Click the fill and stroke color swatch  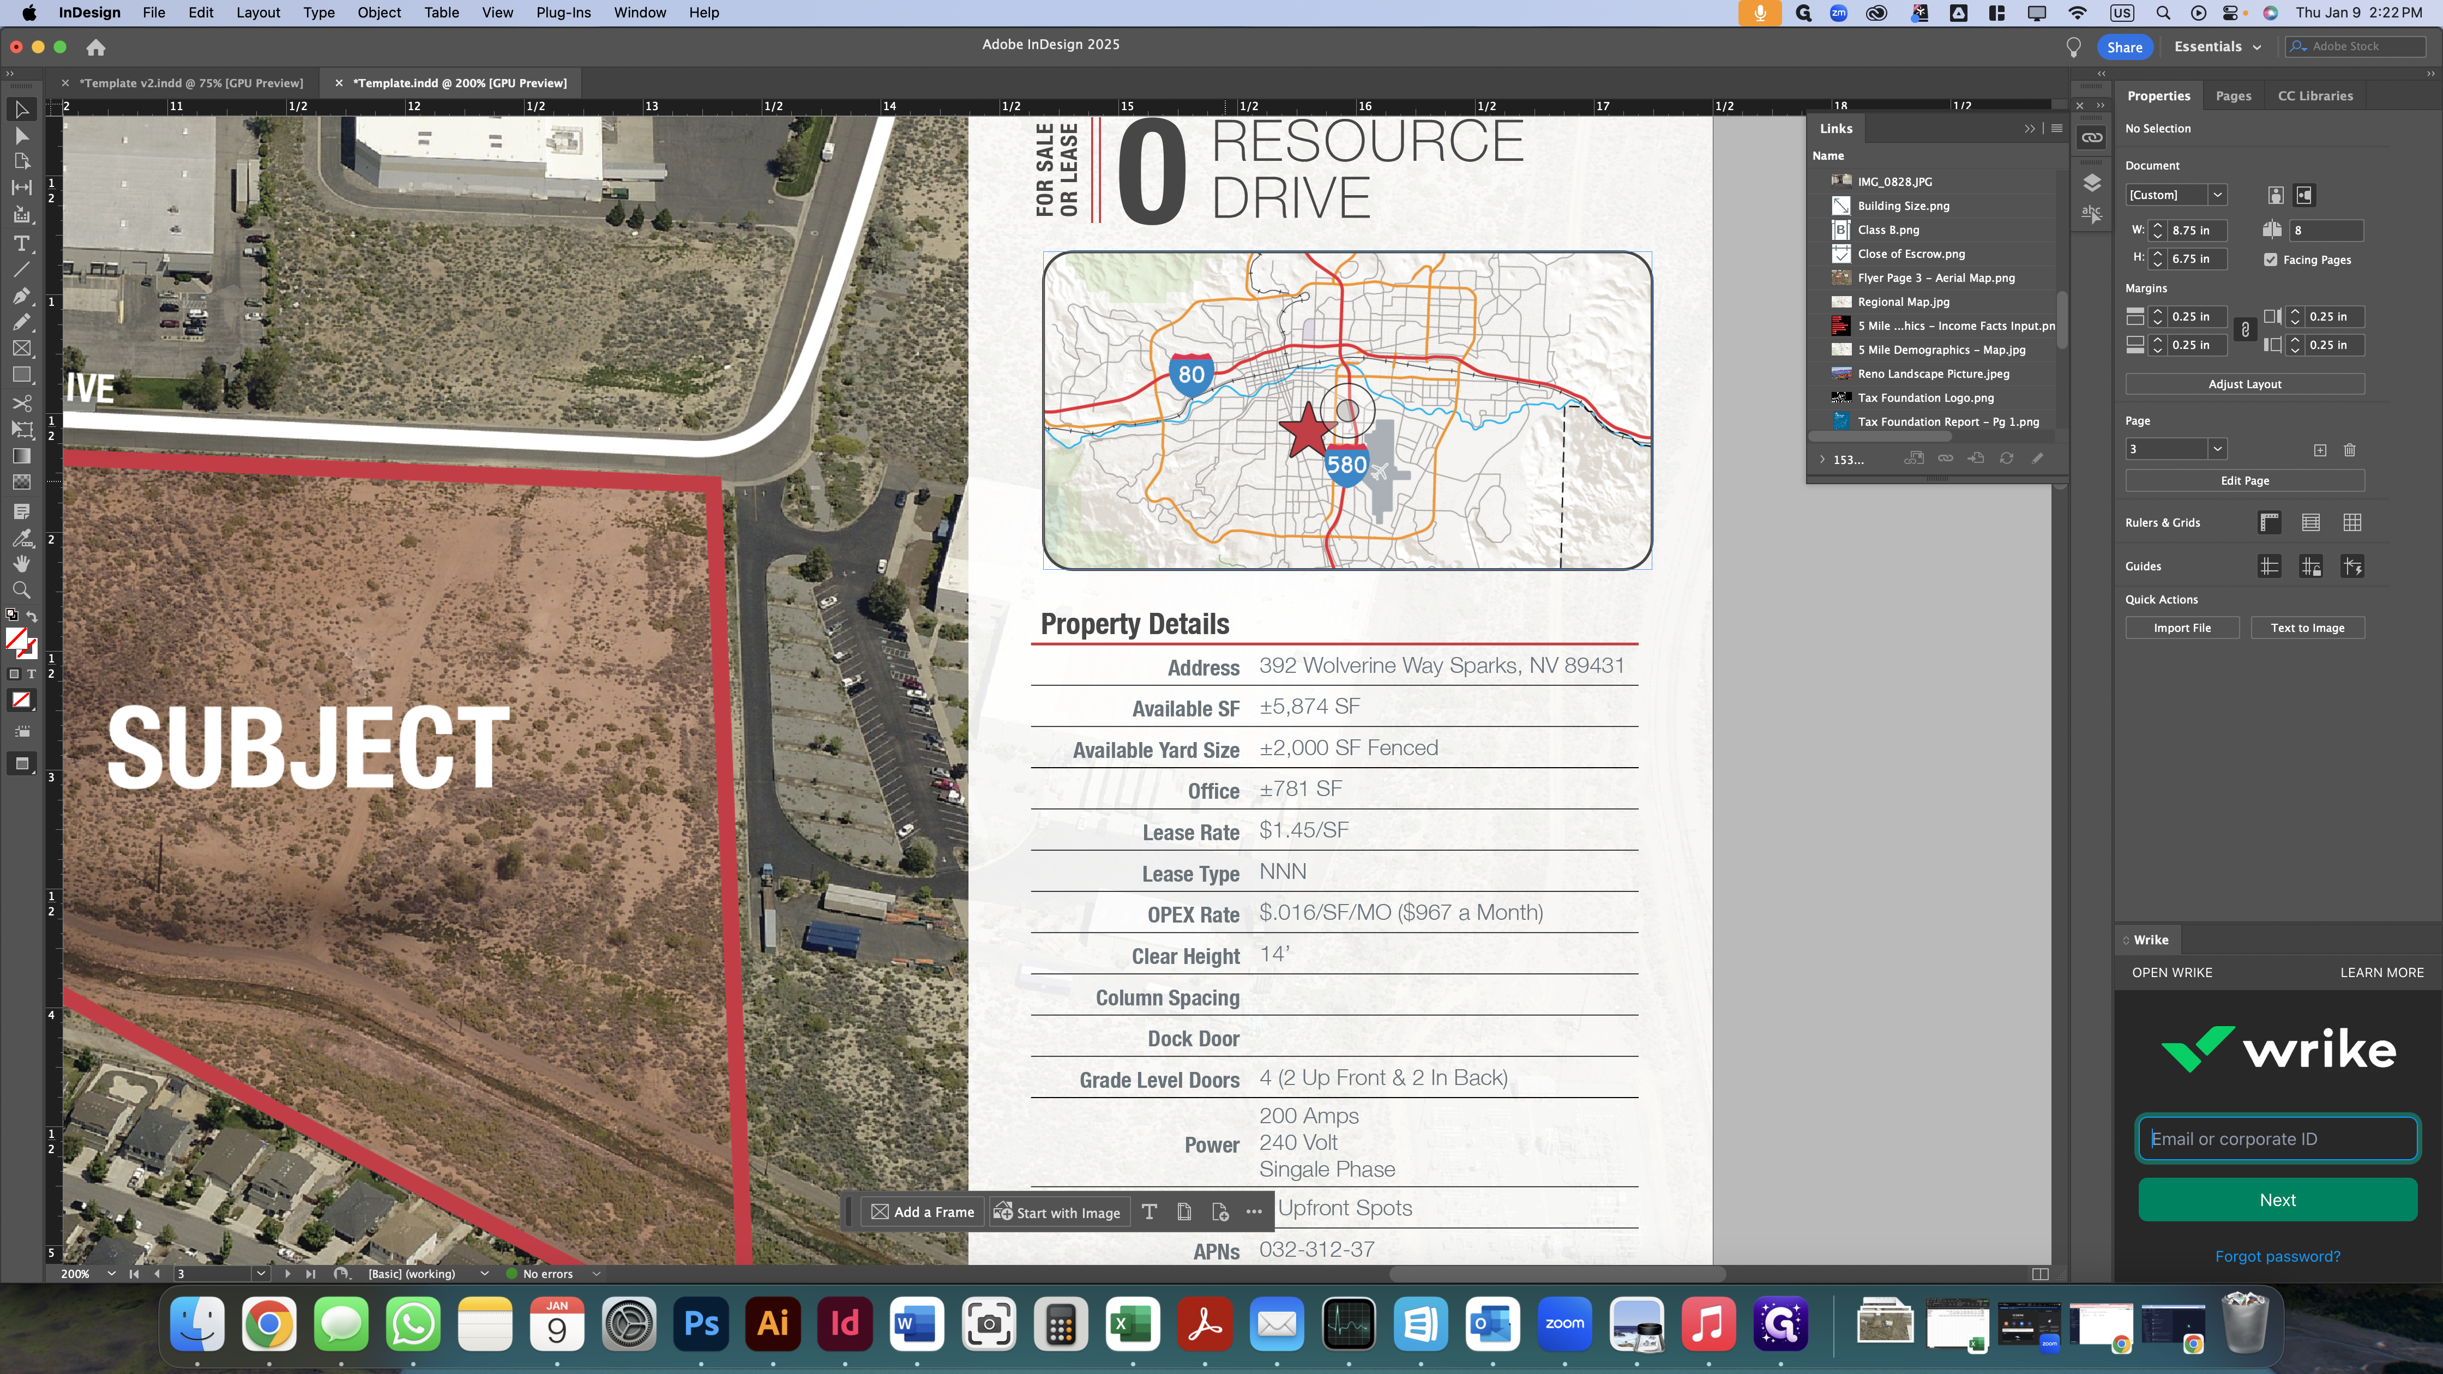[17, 639]
